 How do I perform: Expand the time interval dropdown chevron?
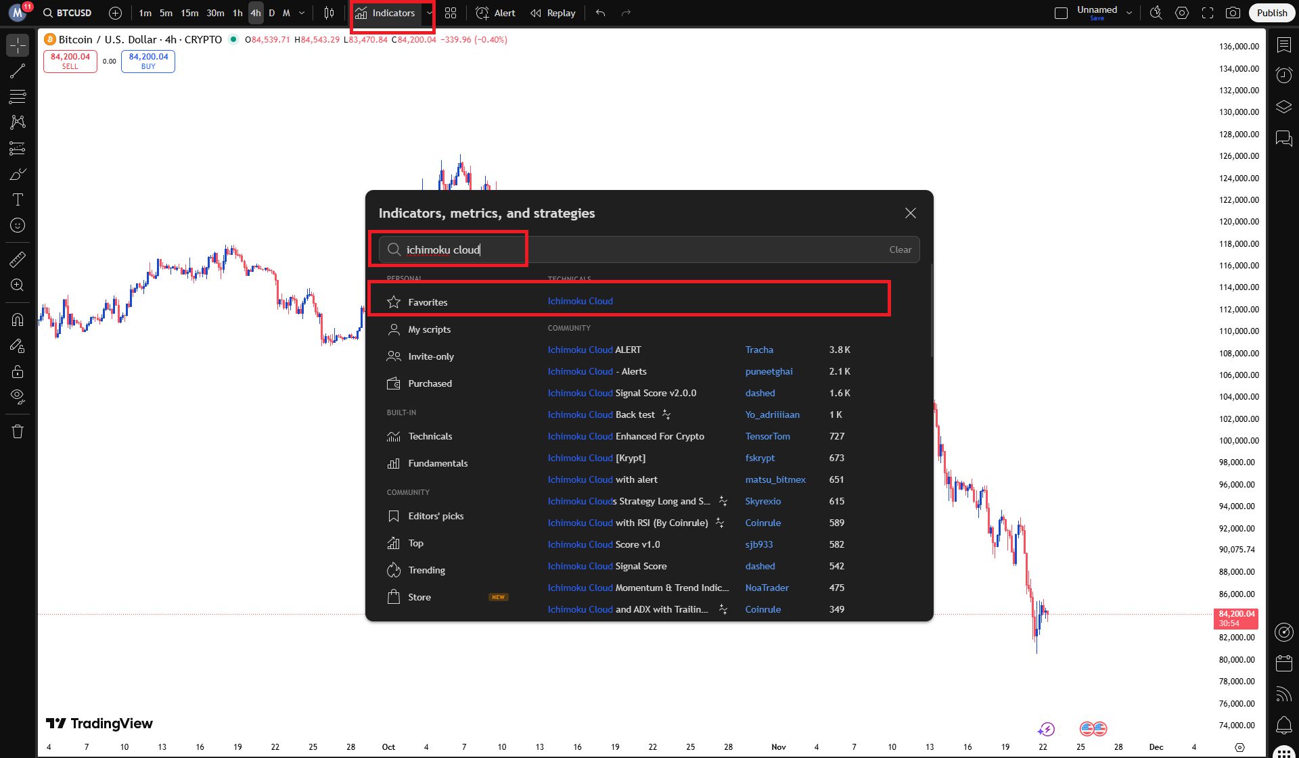(x=302, y=13)
